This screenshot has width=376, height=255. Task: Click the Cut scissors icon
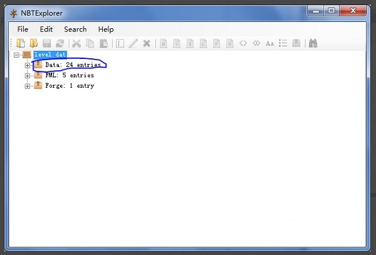point(76,43)
